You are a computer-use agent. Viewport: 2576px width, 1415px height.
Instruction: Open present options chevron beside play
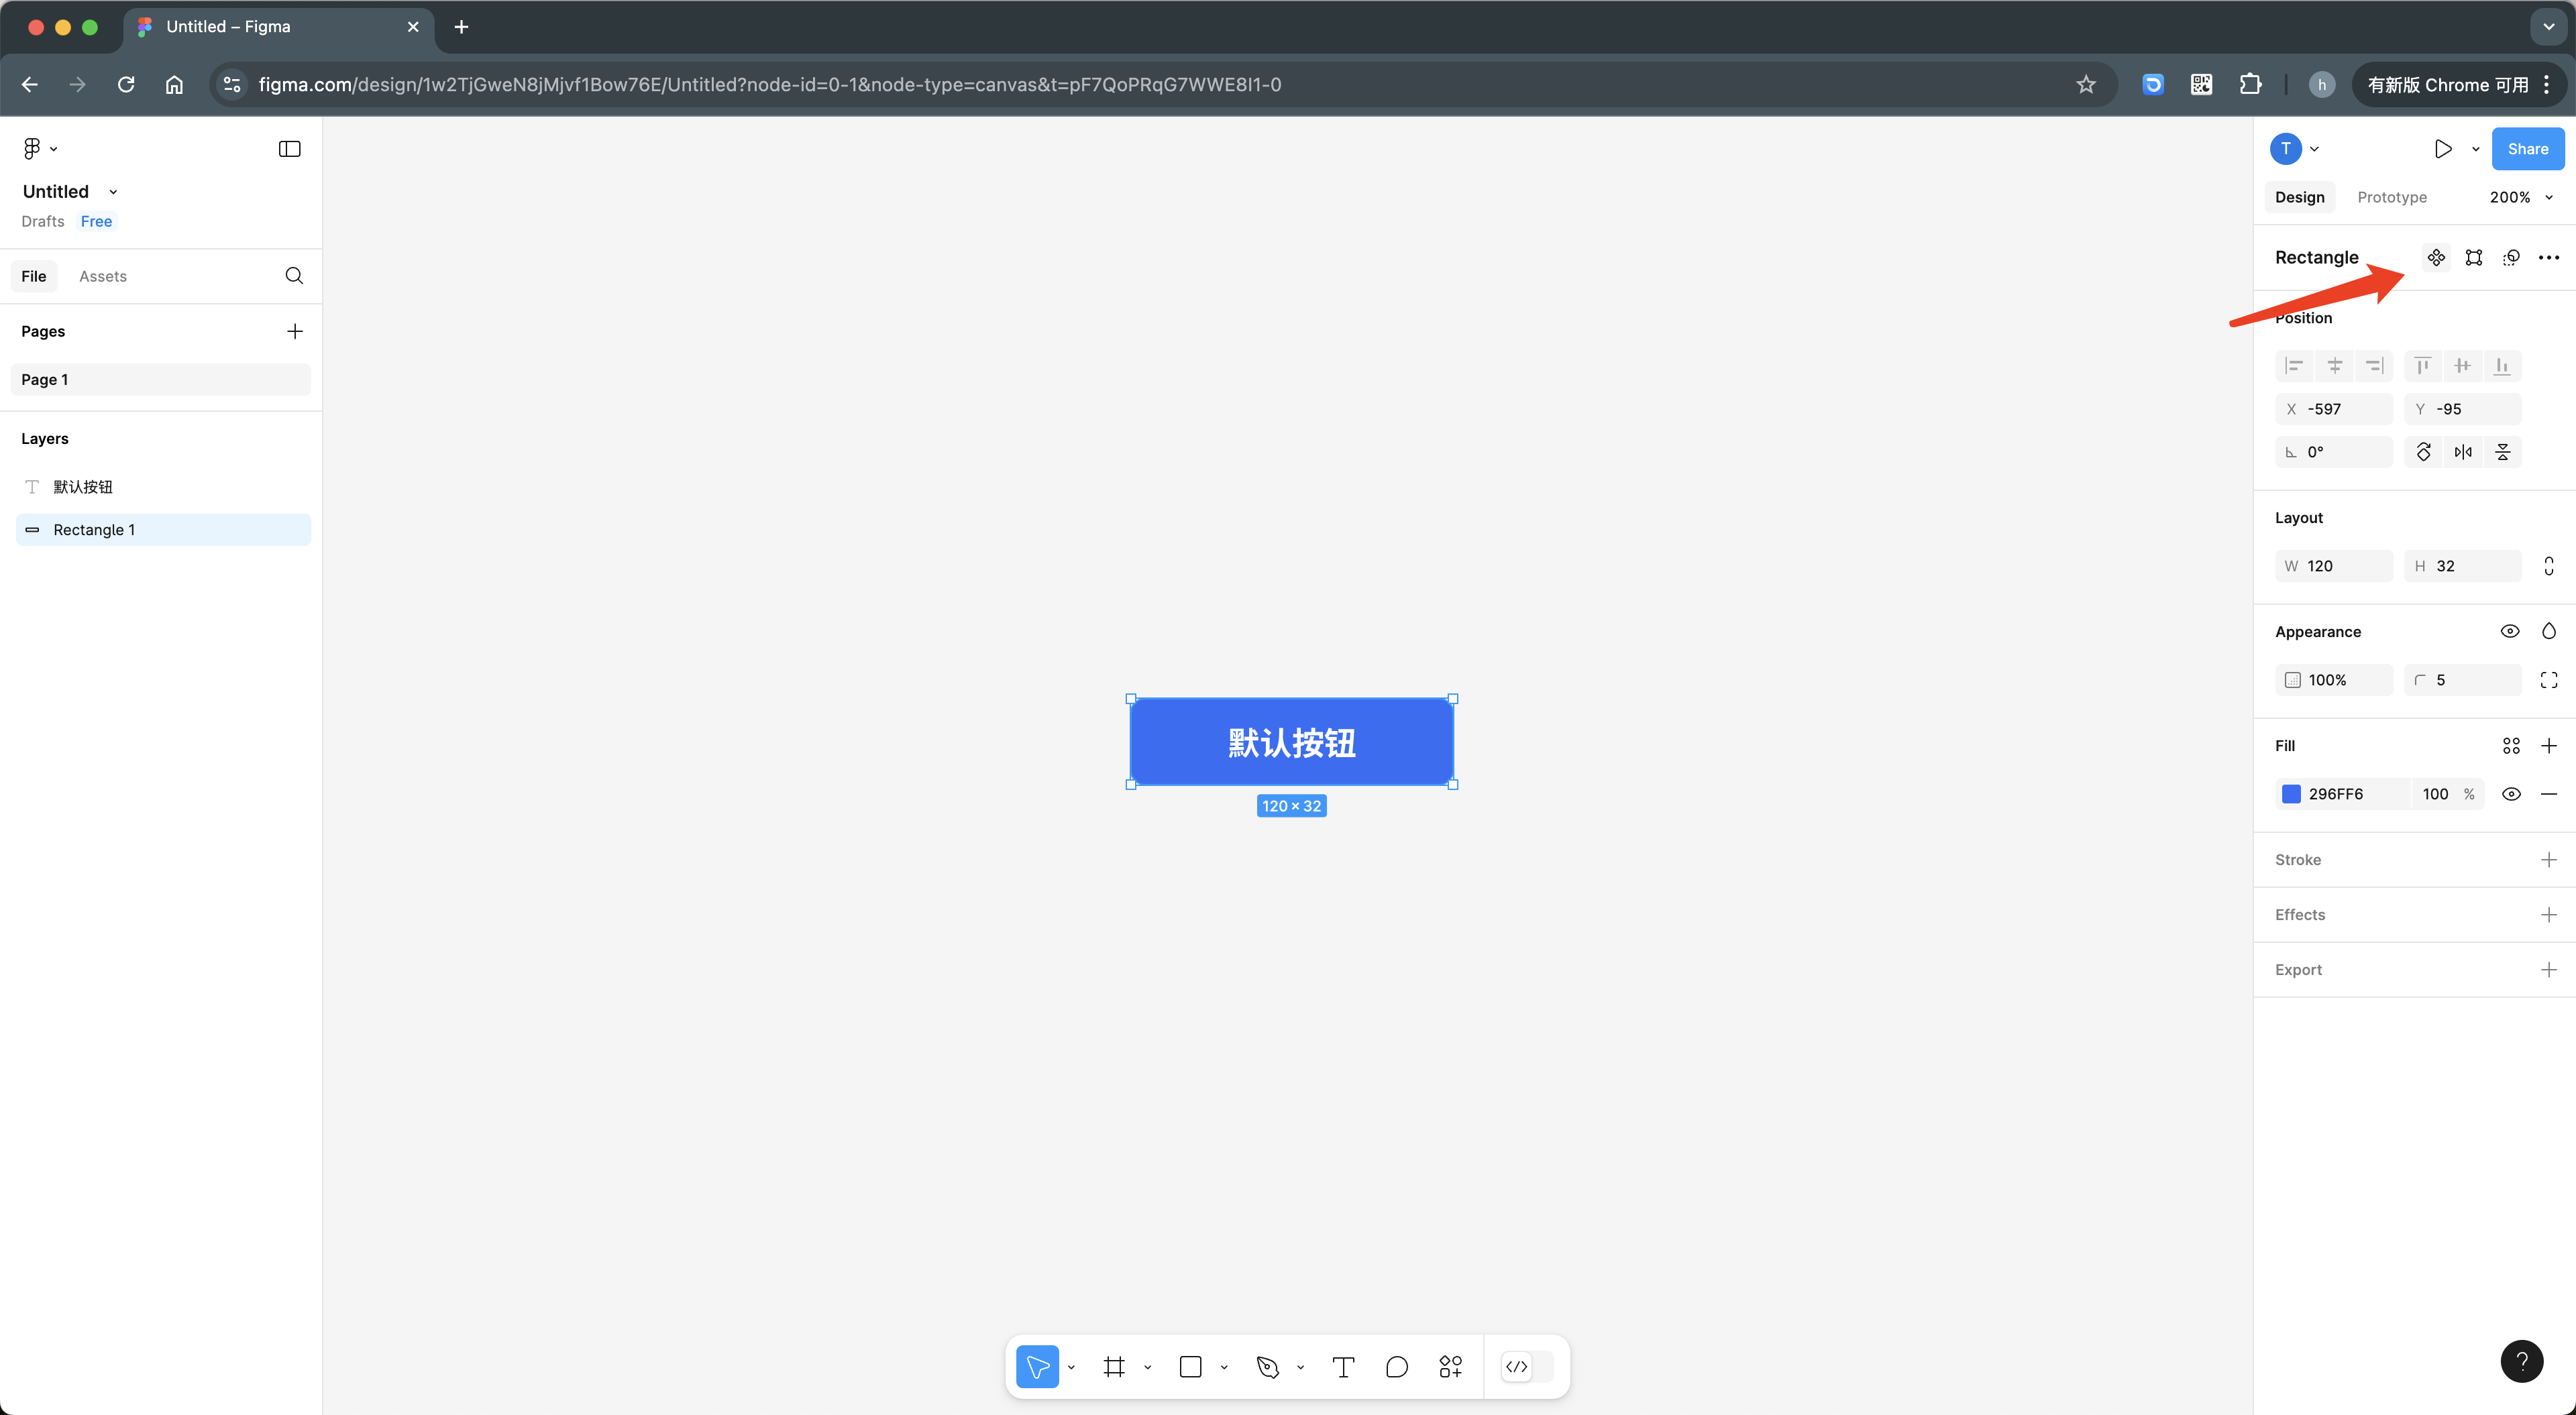[2476, 150]
